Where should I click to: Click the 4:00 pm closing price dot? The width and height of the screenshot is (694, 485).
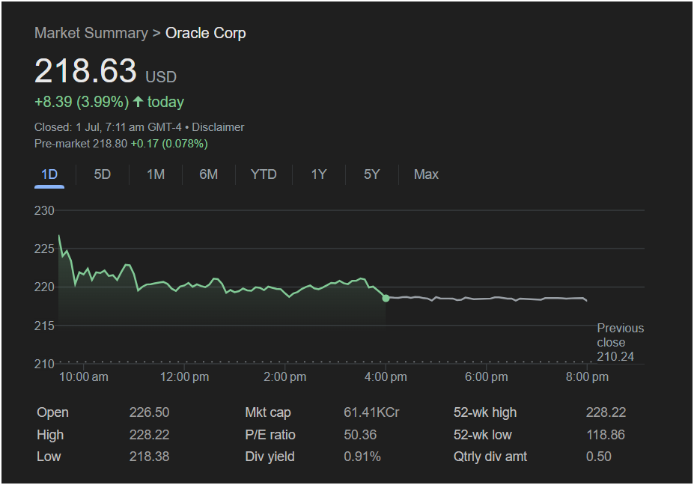click(x=386, y=298)
